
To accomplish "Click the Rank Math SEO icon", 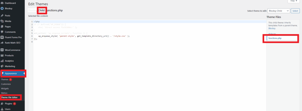I will coord(2,43).
